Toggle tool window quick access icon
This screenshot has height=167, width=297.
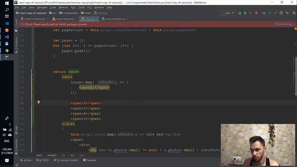17,165
